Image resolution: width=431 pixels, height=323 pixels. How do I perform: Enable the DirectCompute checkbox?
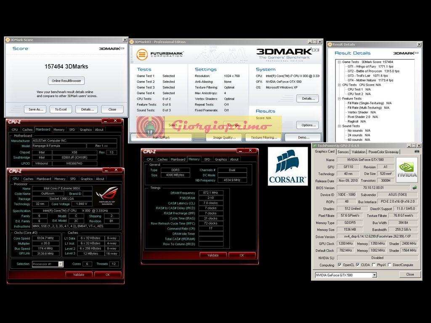click(x=389, y=265)
